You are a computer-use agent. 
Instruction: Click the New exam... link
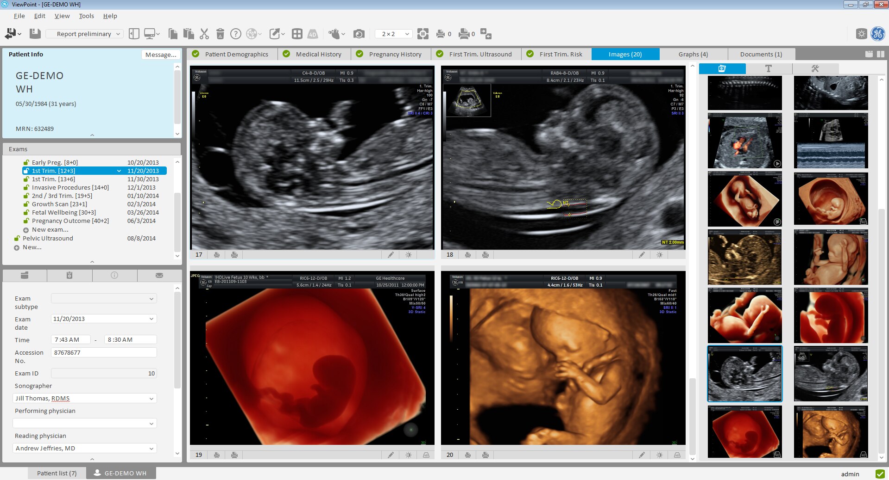50,230
